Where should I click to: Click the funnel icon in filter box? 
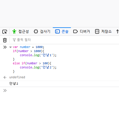(x=14, y=40)
